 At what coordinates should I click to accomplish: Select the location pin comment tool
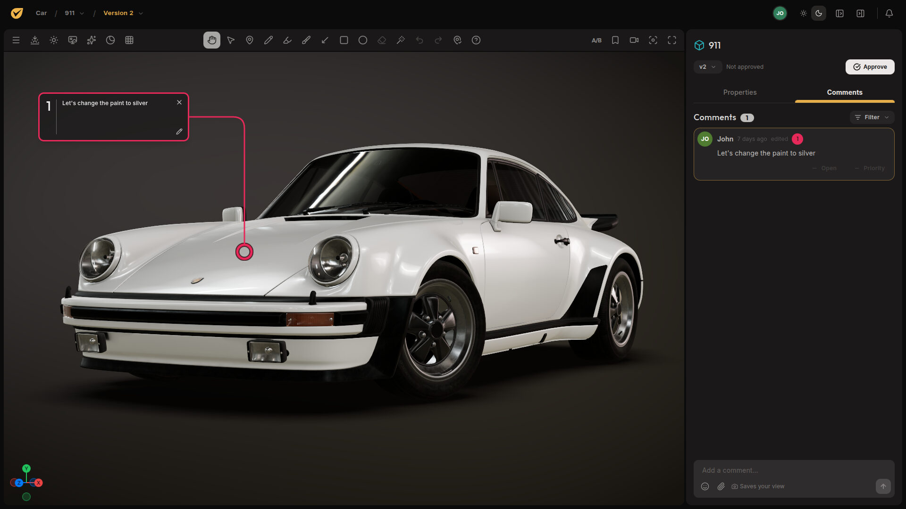pyautogui.click(x=250, y=40)
